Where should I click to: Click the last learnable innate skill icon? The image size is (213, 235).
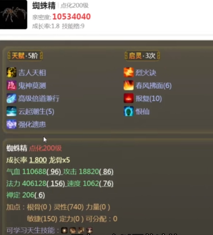tap(89, 230)
